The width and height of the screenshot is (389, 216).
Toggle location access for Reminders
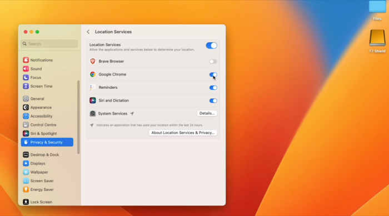click(213, 88)
